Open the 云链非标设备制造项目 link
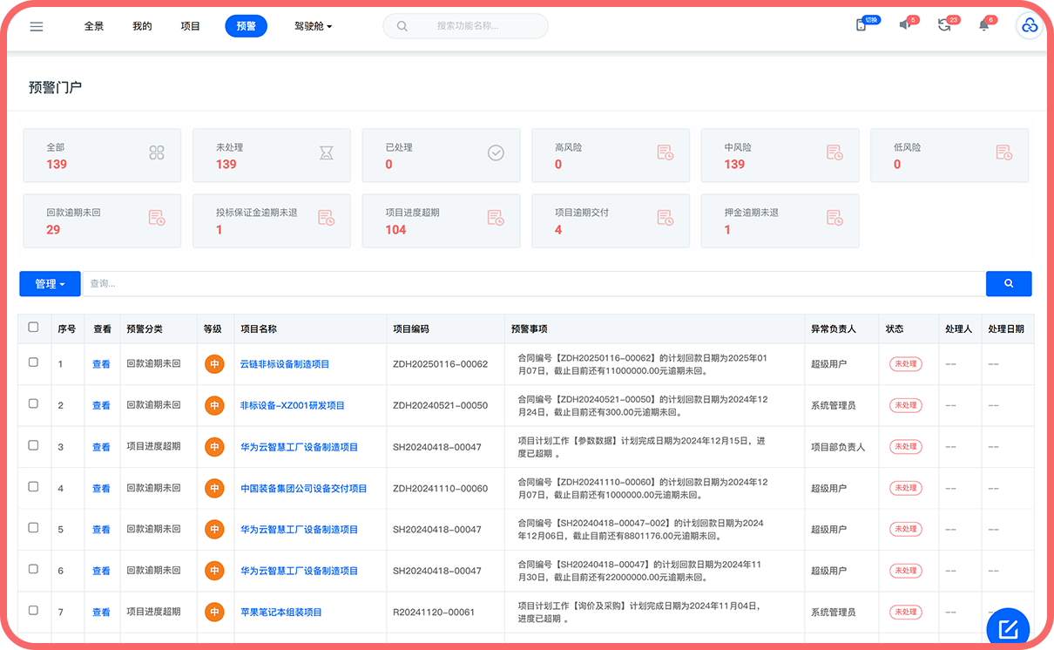This screenshot has height=650, width=1054. click(285, 364)
